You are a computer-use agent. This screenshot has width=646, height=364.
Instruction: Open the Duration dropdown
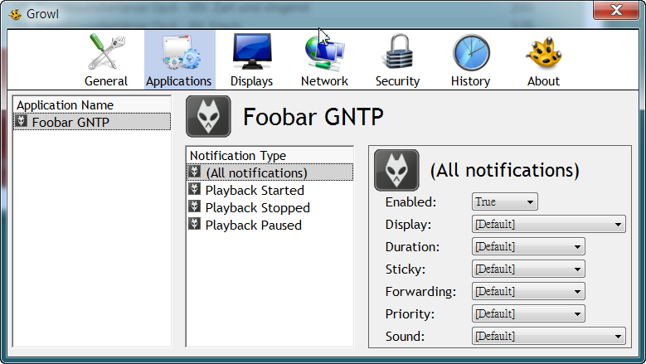[528, 246]
